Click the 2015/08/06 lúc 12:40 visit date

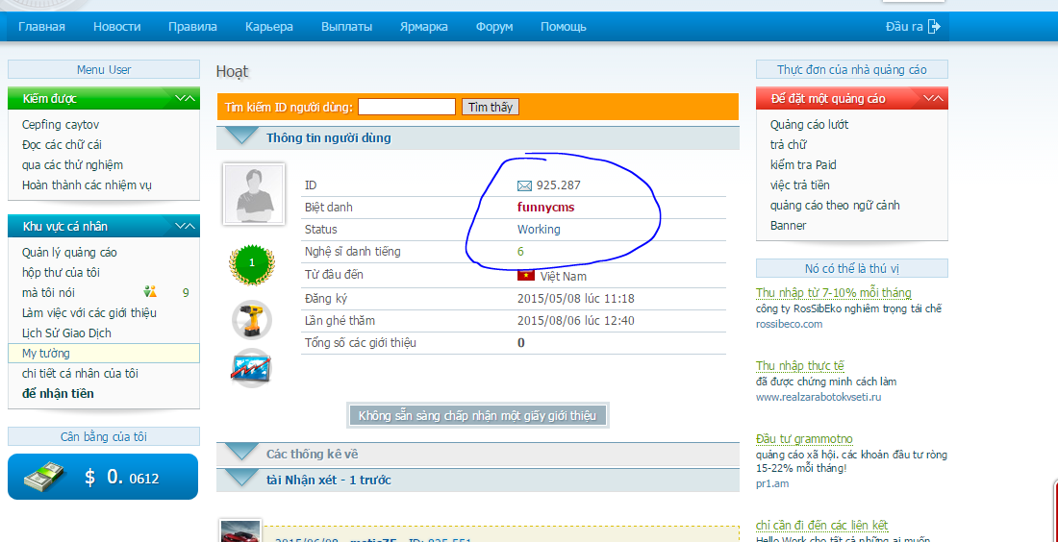click(x=575, y=320)
